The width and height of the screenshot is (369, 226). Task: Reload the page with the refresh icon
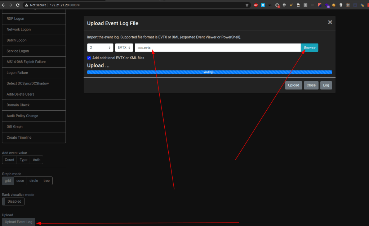coord(17,5)
